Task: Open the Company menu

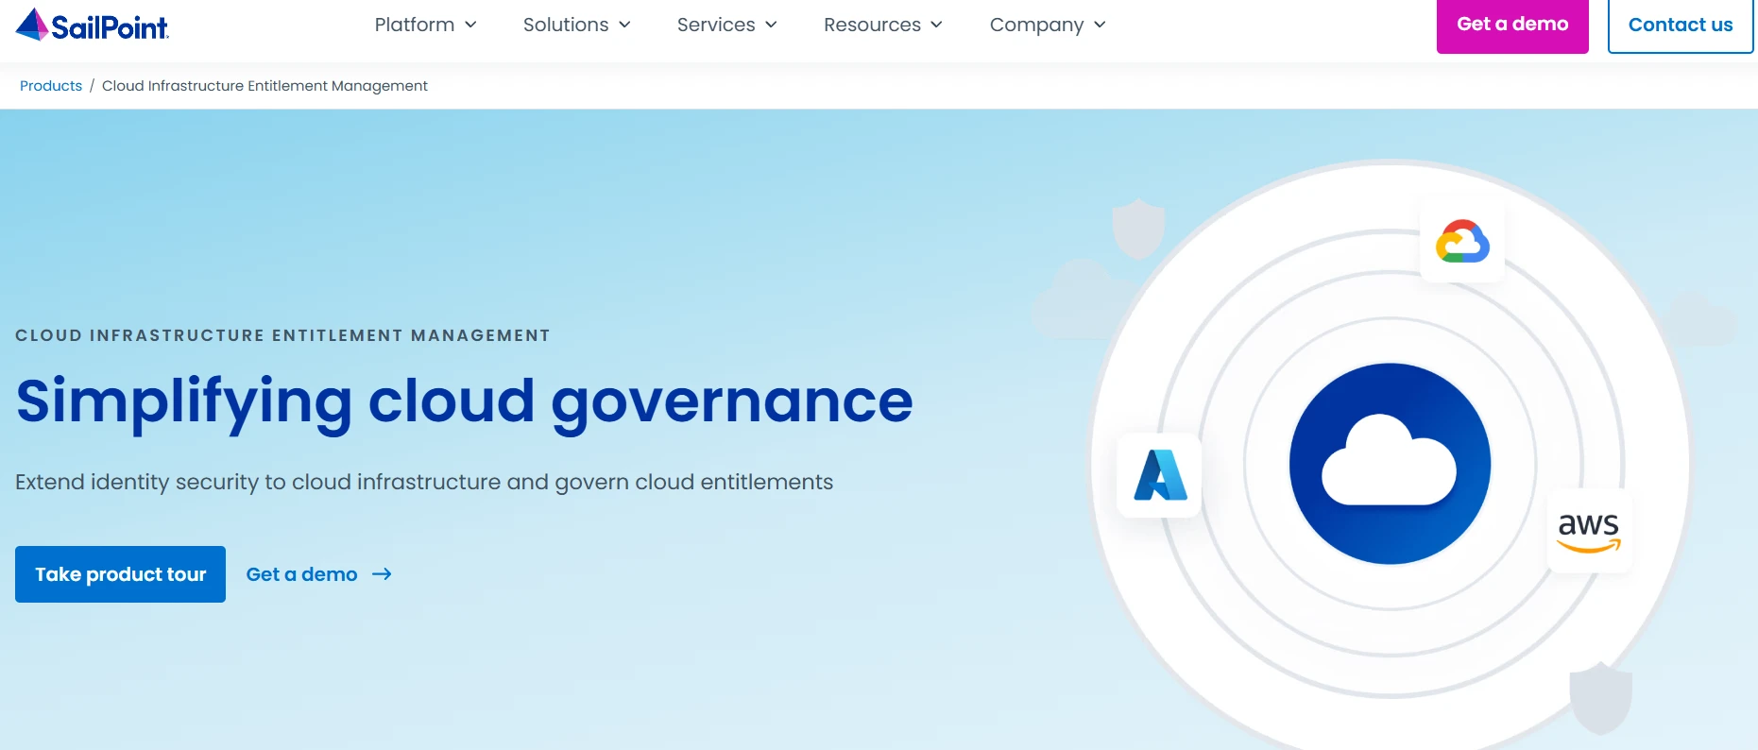Action: click(x=1047, y=25)
